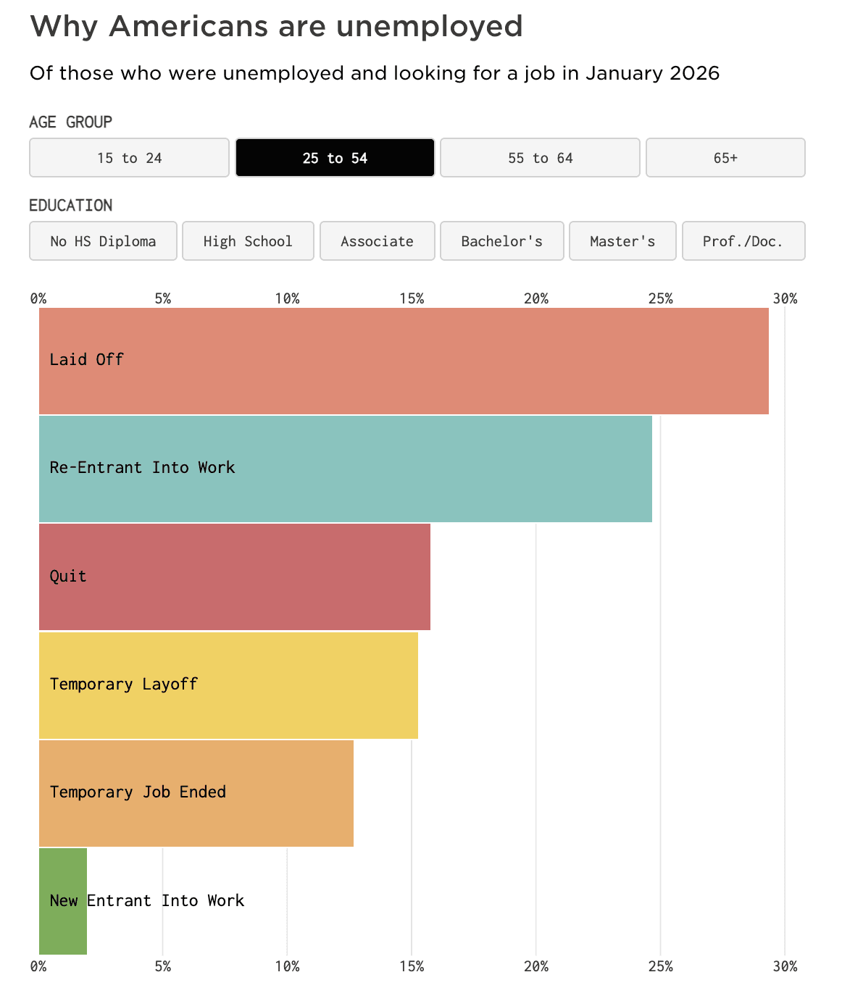The width and height of the screenshot is (842, 1001).
Task: Select the Associate education filter
Action: tap(377, 240)
